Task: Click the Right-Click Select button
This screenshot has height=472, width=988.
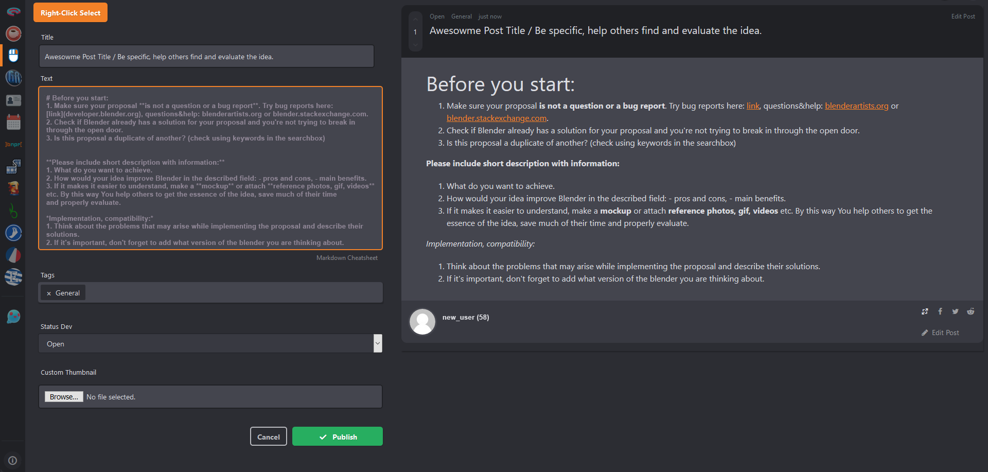Action: [70, 12]
